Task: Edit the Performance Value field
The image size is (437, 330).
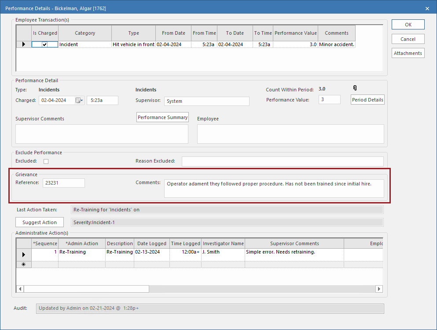Action: (x=329, y=99)
